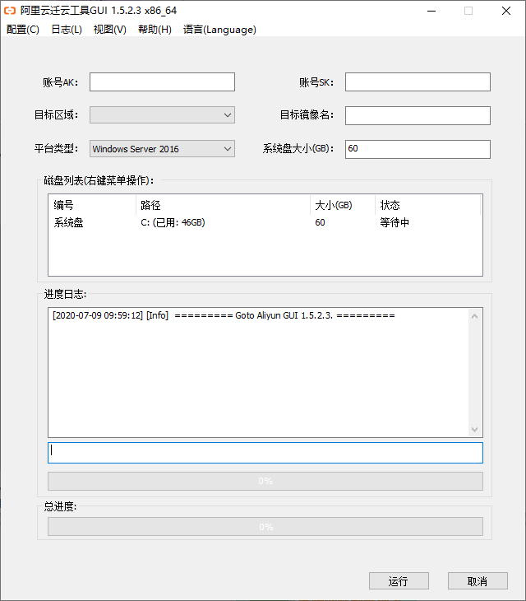Click the Aliyun app icon in title bar
The height and width of the screenshot is (601, 526).
click(x=10, y=11)
